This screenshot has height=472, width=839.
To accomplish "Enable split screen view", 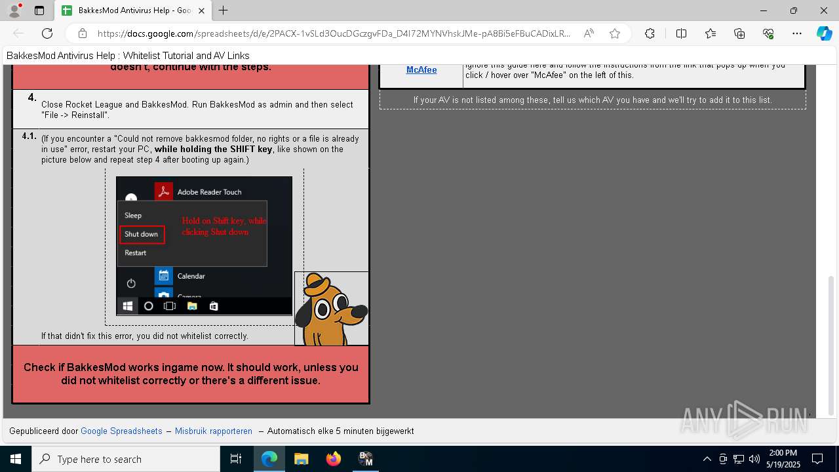I will 681,33.
